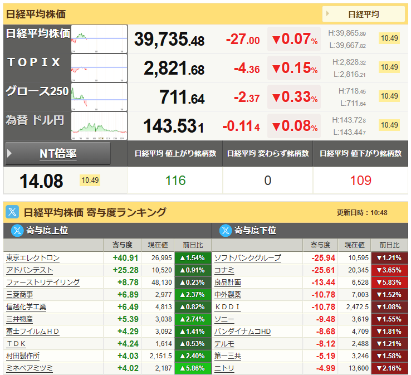This screenshot has width=411, height=375.
Task: Open the バンダイナムコHD stock link
Action: tap(242, 332)
